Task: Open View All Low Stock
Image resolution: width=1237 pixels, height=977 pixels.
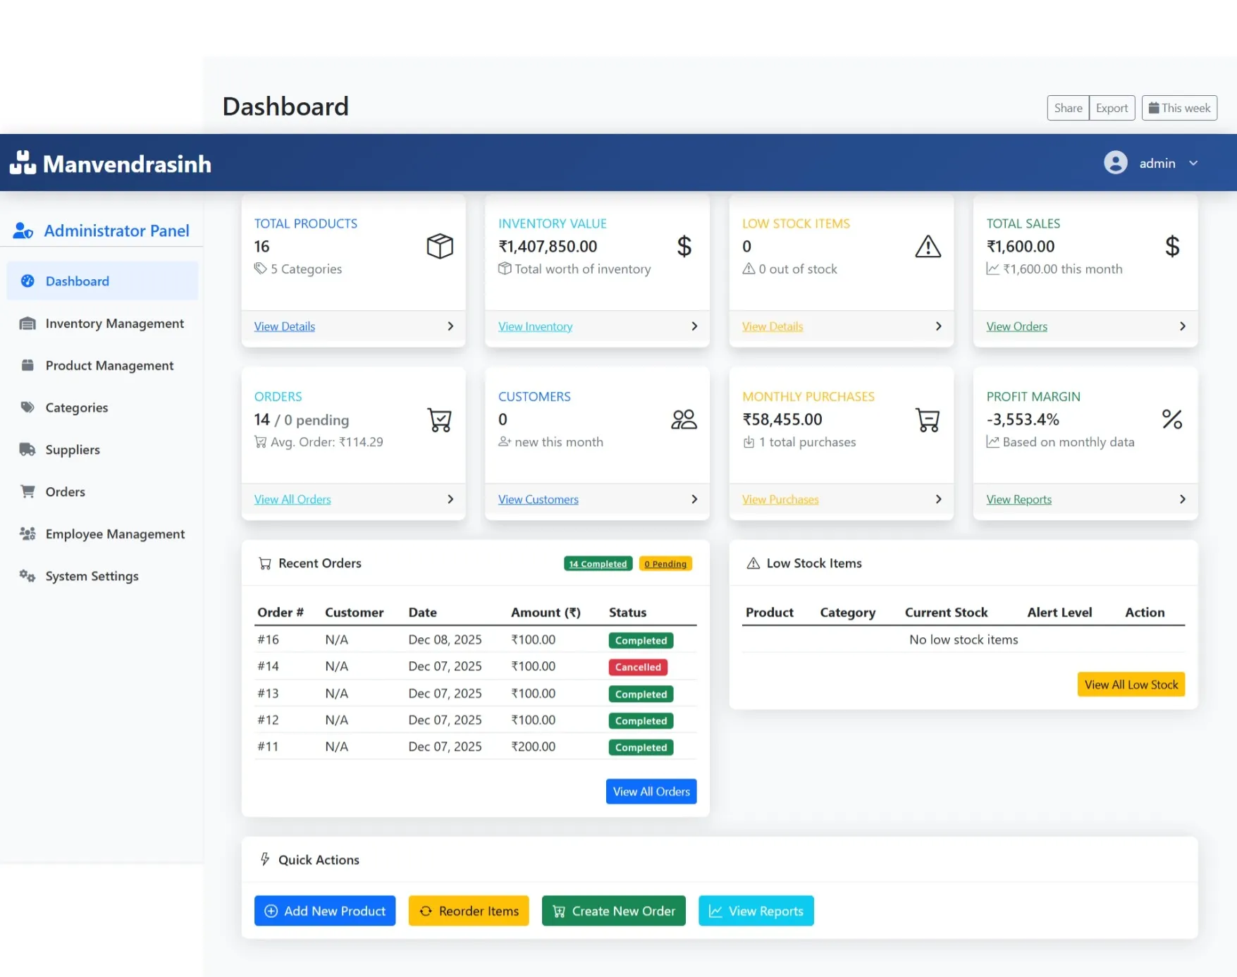Action: [x=1131, y=684]
